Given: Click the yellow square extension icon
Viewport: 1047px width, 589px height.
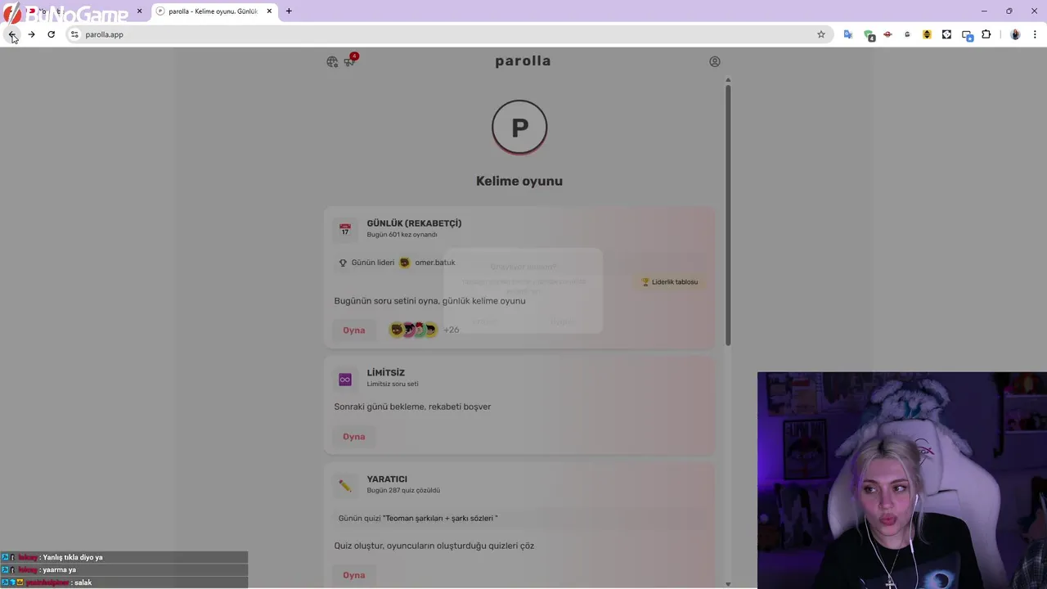Looking at the screenshot, I should (x=927, y=34).
